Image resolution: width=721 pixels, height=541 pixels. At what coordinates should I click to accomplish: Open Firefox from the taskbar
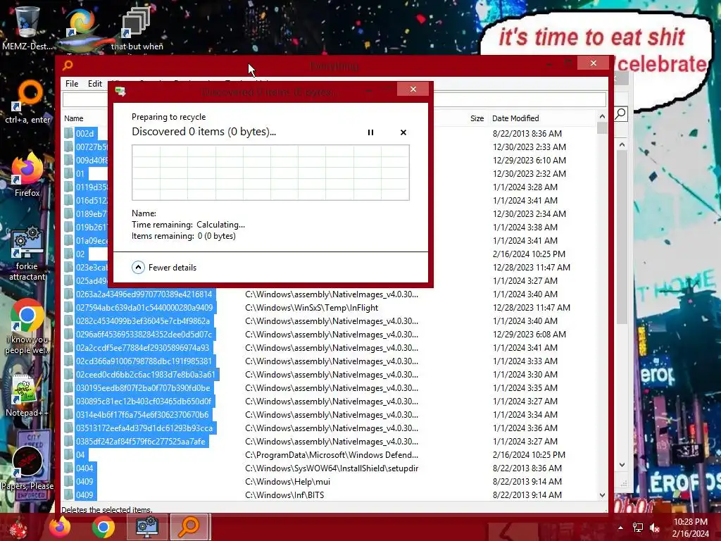pyautogui.click(x=61, y=527)
